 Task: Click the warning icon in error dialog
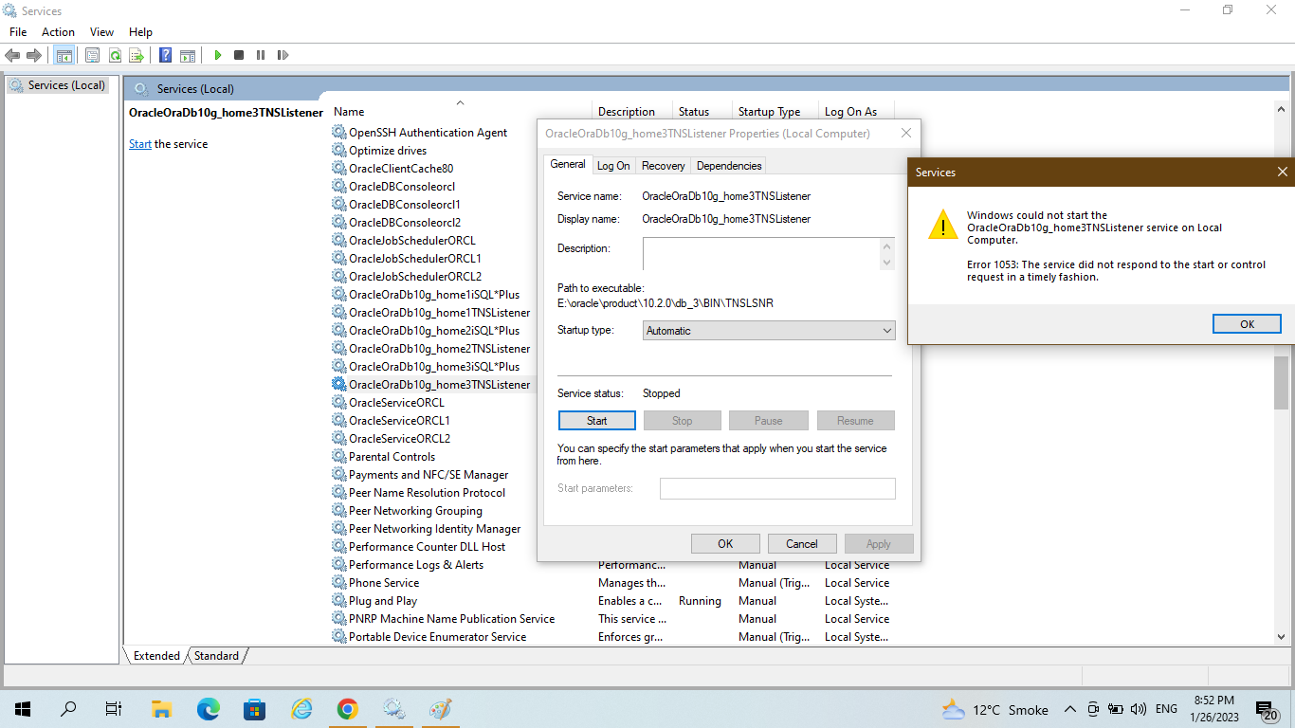click(942, 225)
